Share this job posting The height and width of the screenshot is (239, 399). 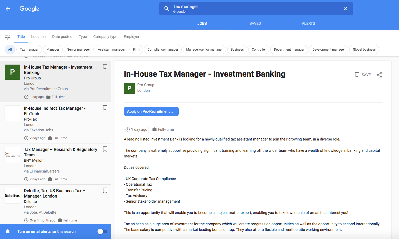[379, 75]
